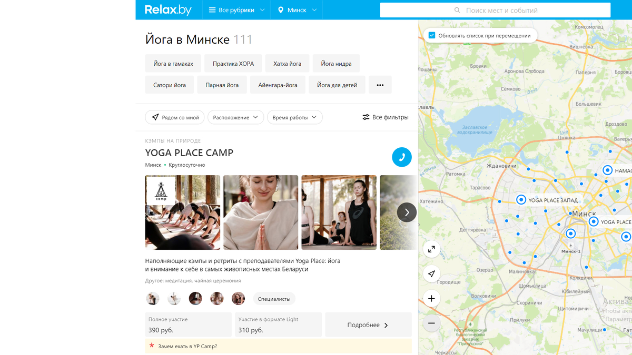Screen dimensions: 632x355
Task: Select the Хатха йога category
Action: tap(288, 64)
